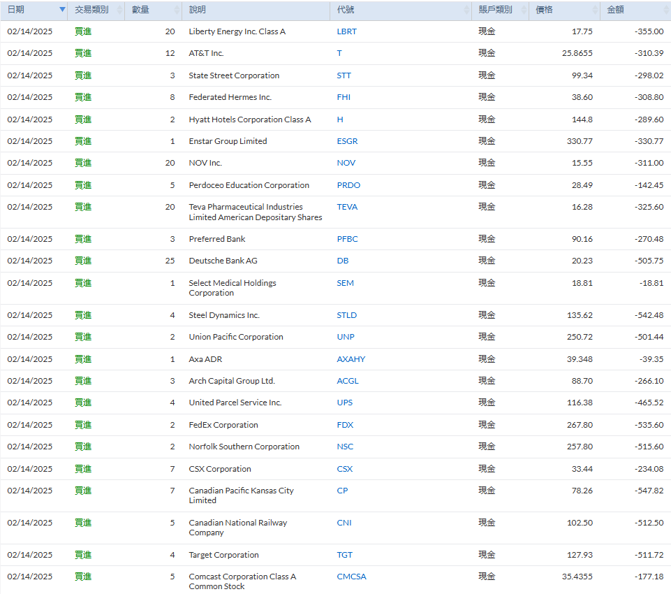
Task: Click the DB ticker link
Action: [343, 261]
